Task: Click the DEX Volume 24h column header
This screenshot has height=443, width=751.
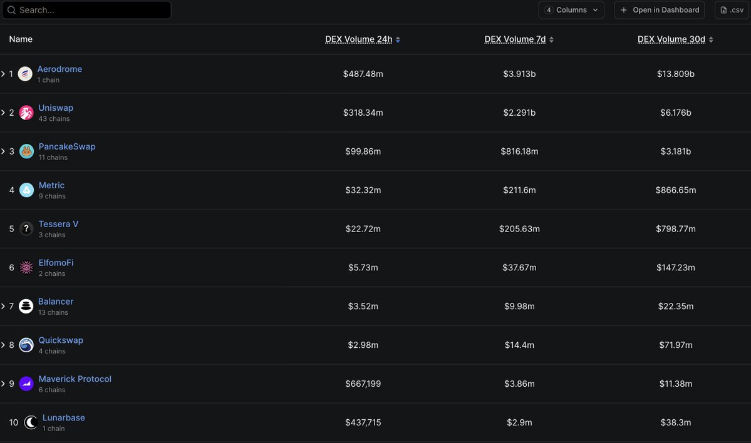Action: (x=359, y=39)
